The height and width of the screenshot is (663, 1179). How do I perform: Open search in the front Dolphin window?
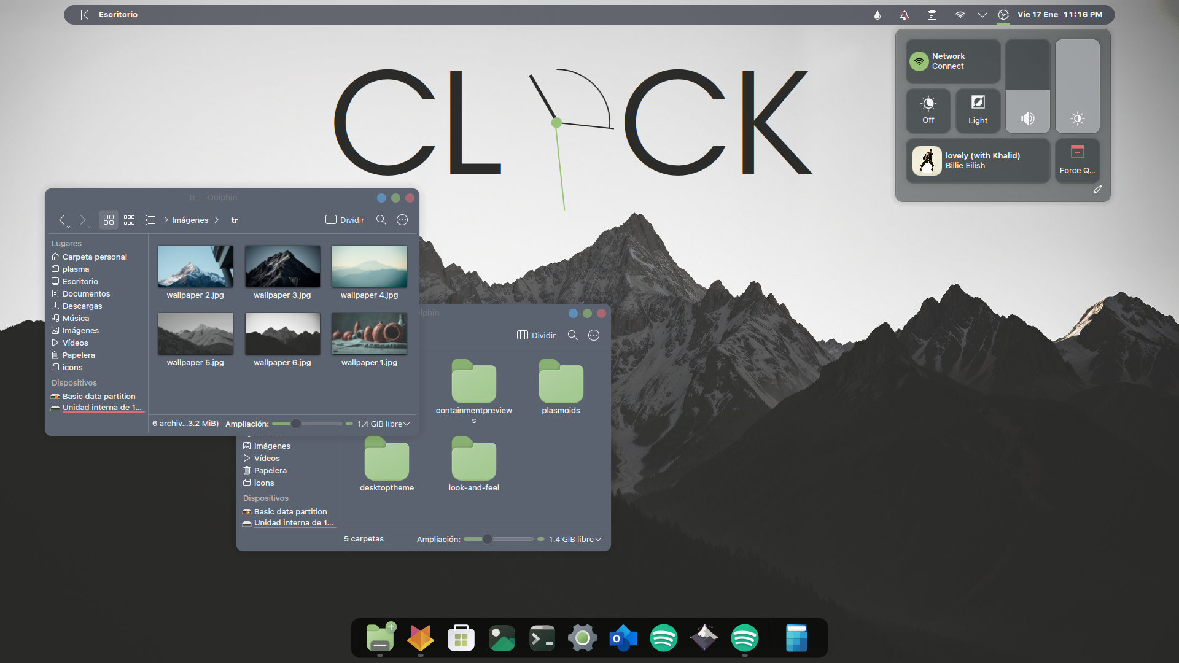[x=381, y=220]
